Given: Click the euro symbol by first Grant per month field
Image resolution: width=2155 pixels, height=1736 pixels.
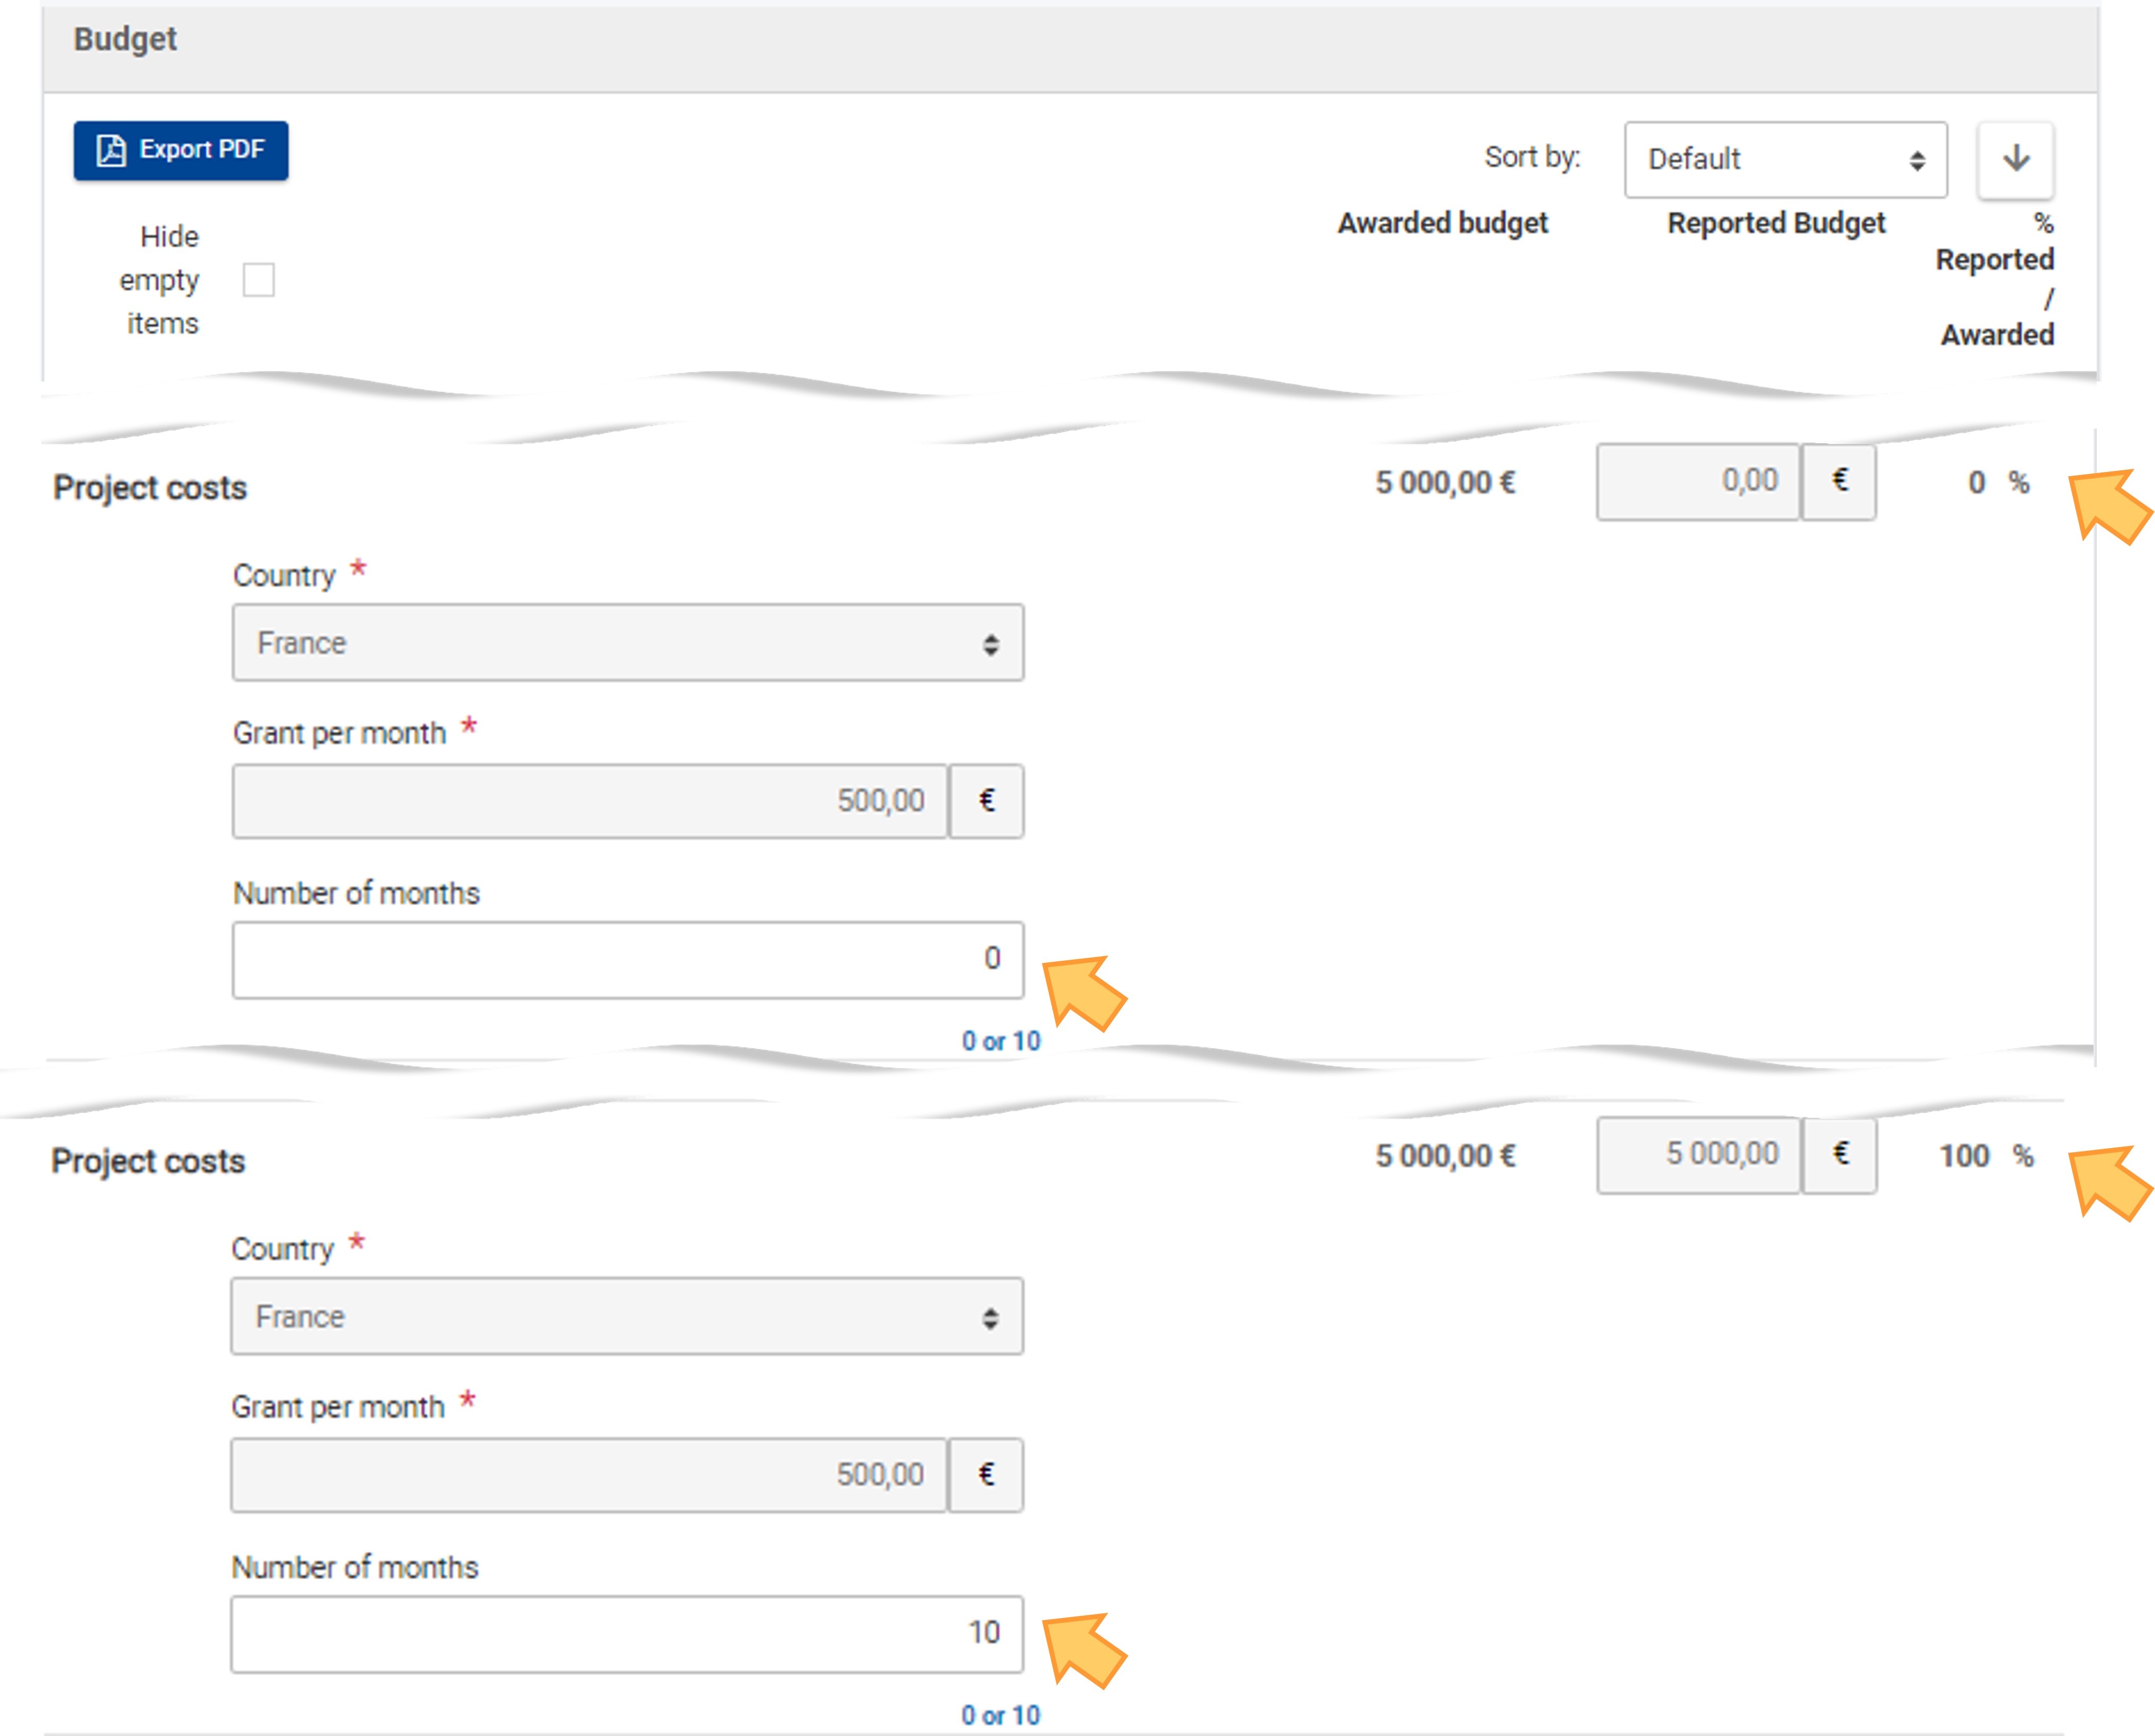Looking at the screenshot, I should tap(986, 801).
